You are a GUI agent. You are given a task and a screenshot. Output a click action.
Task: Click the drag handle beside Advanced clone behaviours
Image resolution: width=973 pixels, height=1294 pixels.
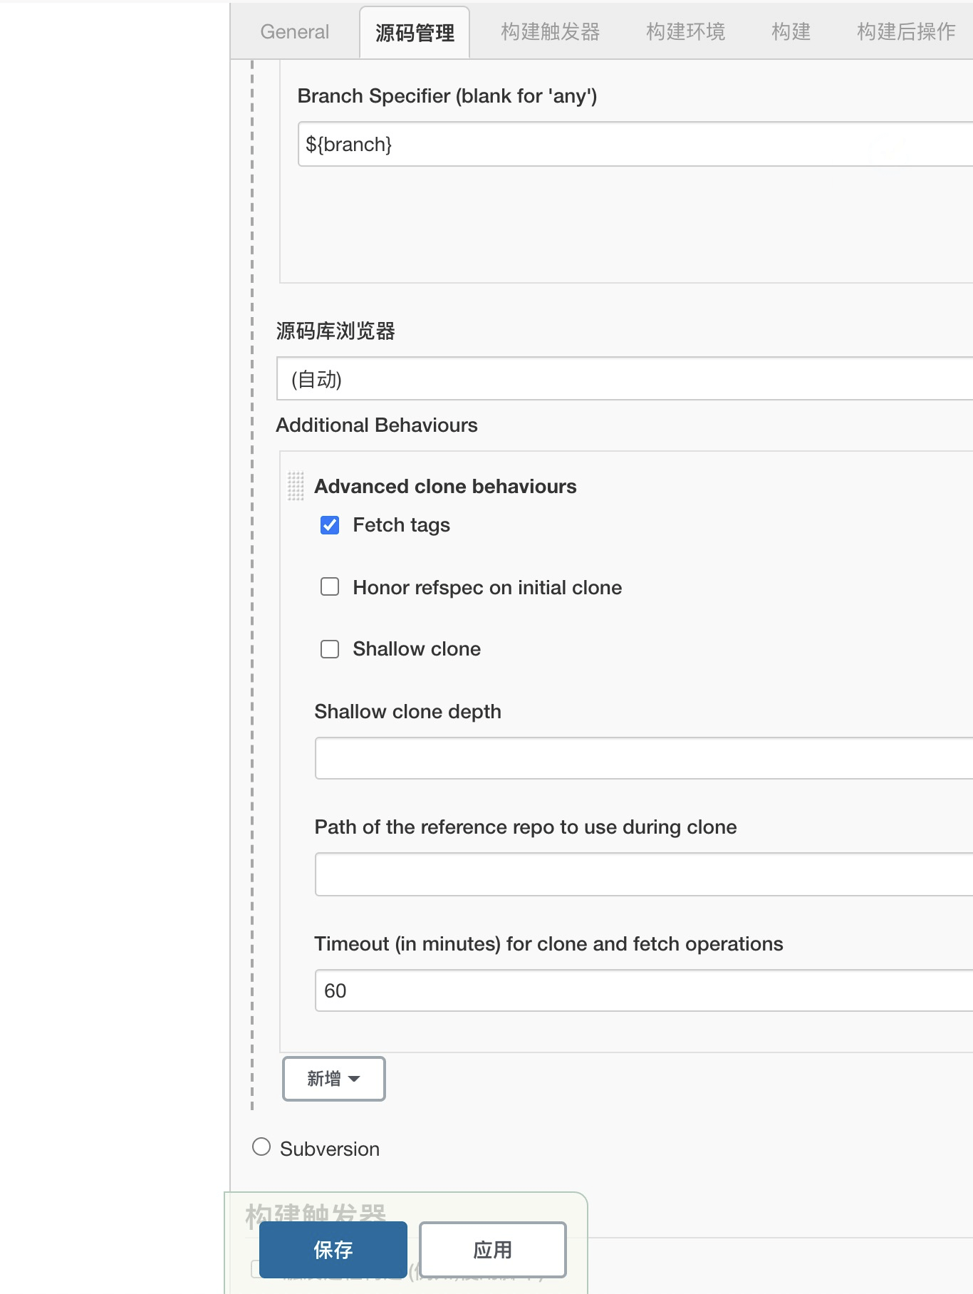point(296,486)
